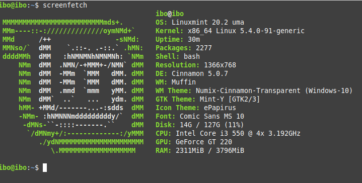The height and width of the screenshot is (183, 362).
Task: Click the screenfetch command text
Action: click(65, 5)
